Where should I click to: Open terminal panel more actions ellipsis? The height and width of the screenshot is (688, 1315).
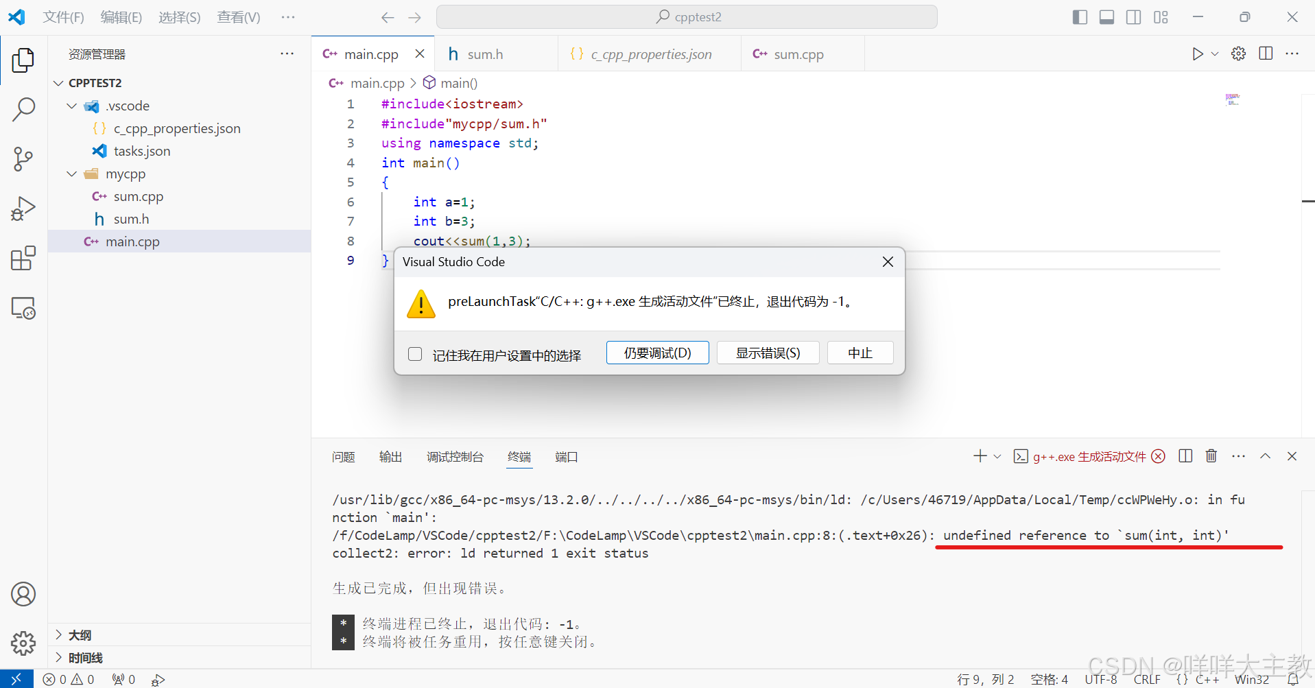coord(1238,456)
